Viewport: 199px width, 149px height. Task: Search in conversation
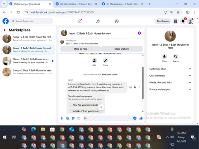point(176,56)
